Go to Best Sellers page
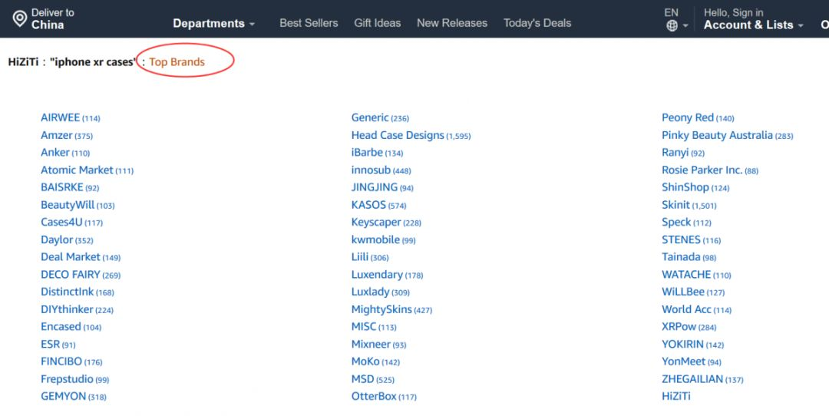 (309, 23)
